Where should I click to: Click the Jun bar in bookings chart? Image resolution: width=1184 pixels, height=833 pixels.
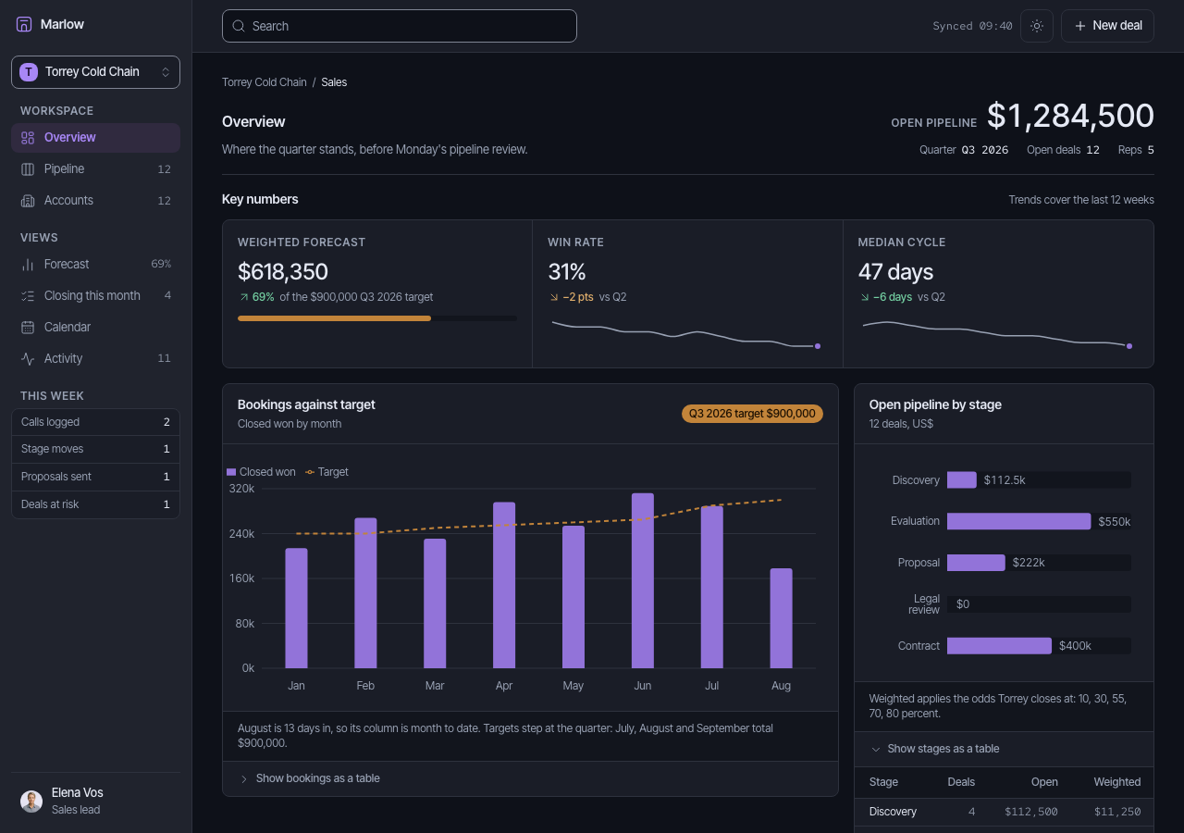coord(643,580)
